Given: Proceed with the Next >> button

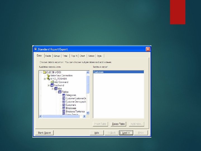Looking at the screenshot, I should tap(126, 133).
